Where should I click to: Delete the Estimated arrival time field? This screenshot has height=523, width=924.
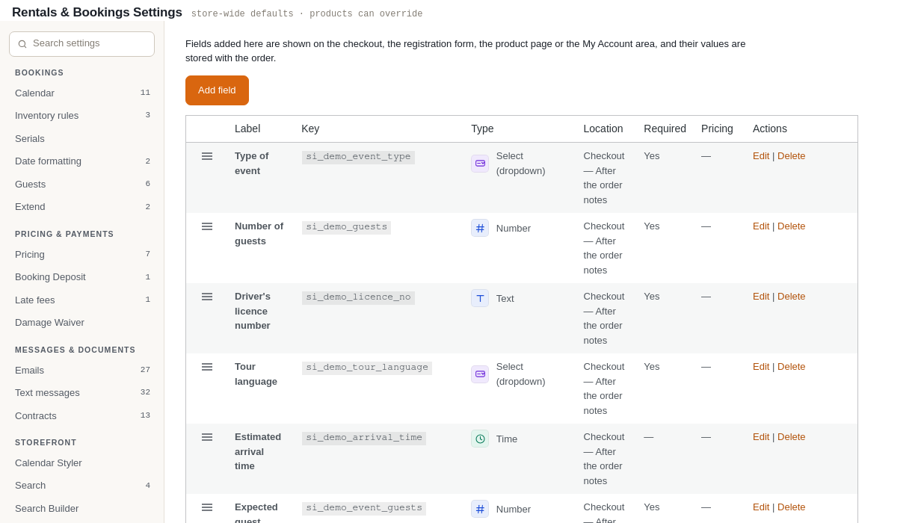click(x=792, y=437)
